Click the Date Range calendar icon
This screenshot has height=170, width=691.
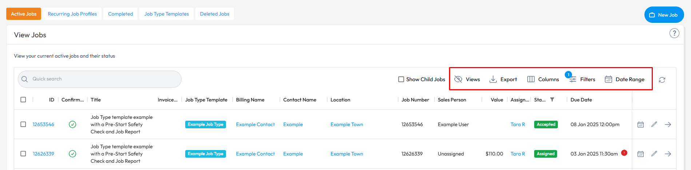coord(608,79)
